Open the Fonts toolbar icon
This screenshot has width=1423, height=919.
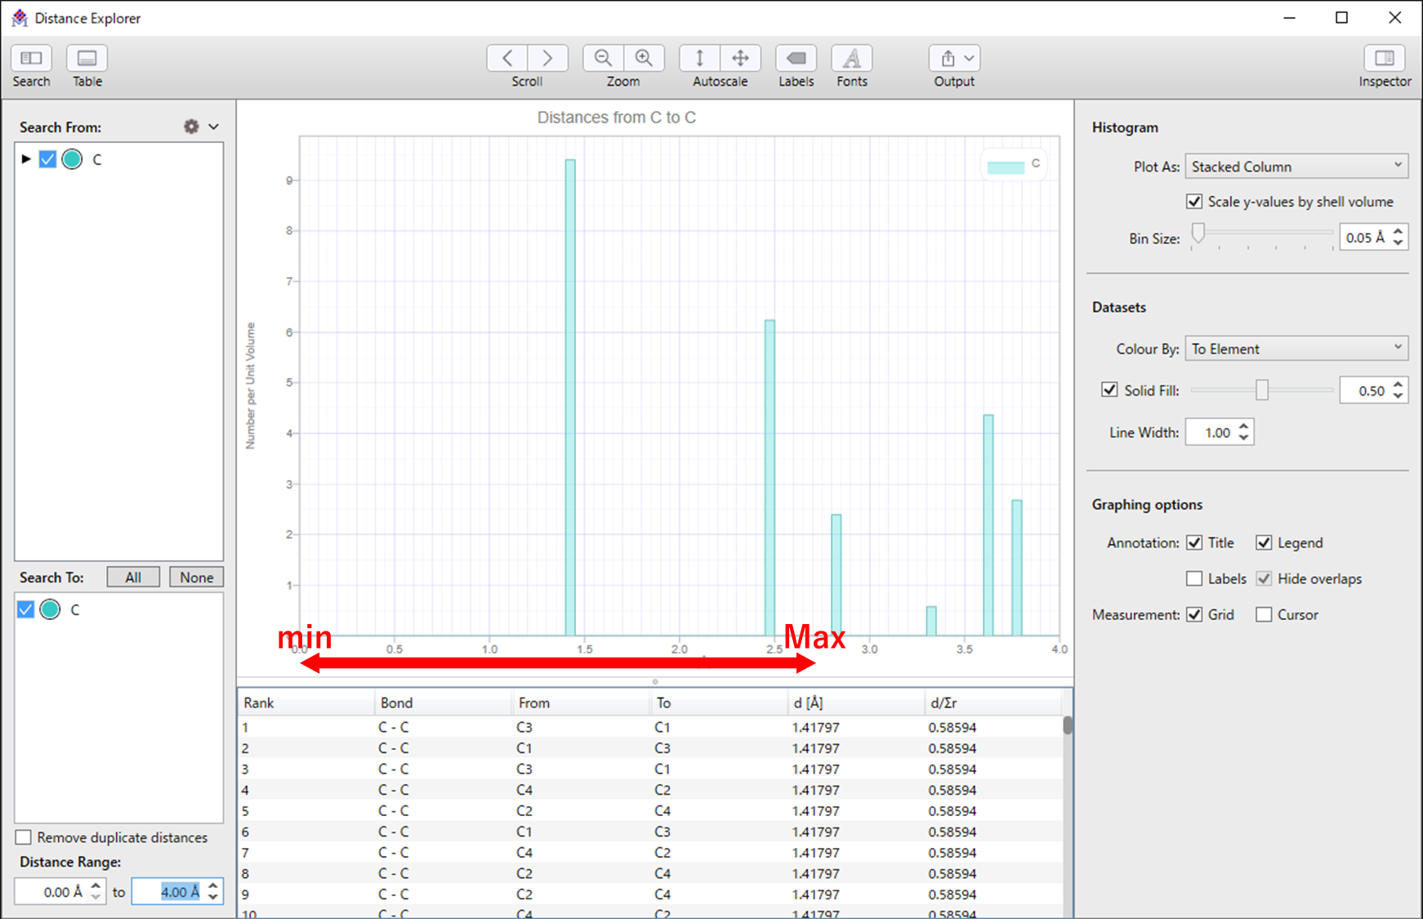coord(851,59)
